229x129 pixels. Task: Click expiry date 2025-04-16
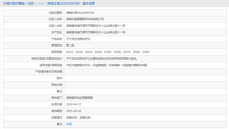pos(74,111)
